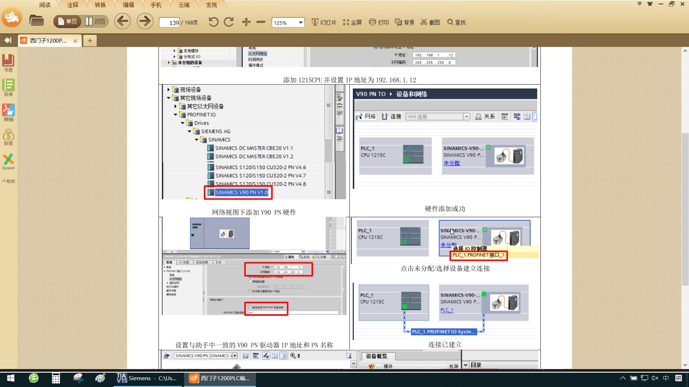Select the 西门子1200P document tab

[x=48, y=40]
